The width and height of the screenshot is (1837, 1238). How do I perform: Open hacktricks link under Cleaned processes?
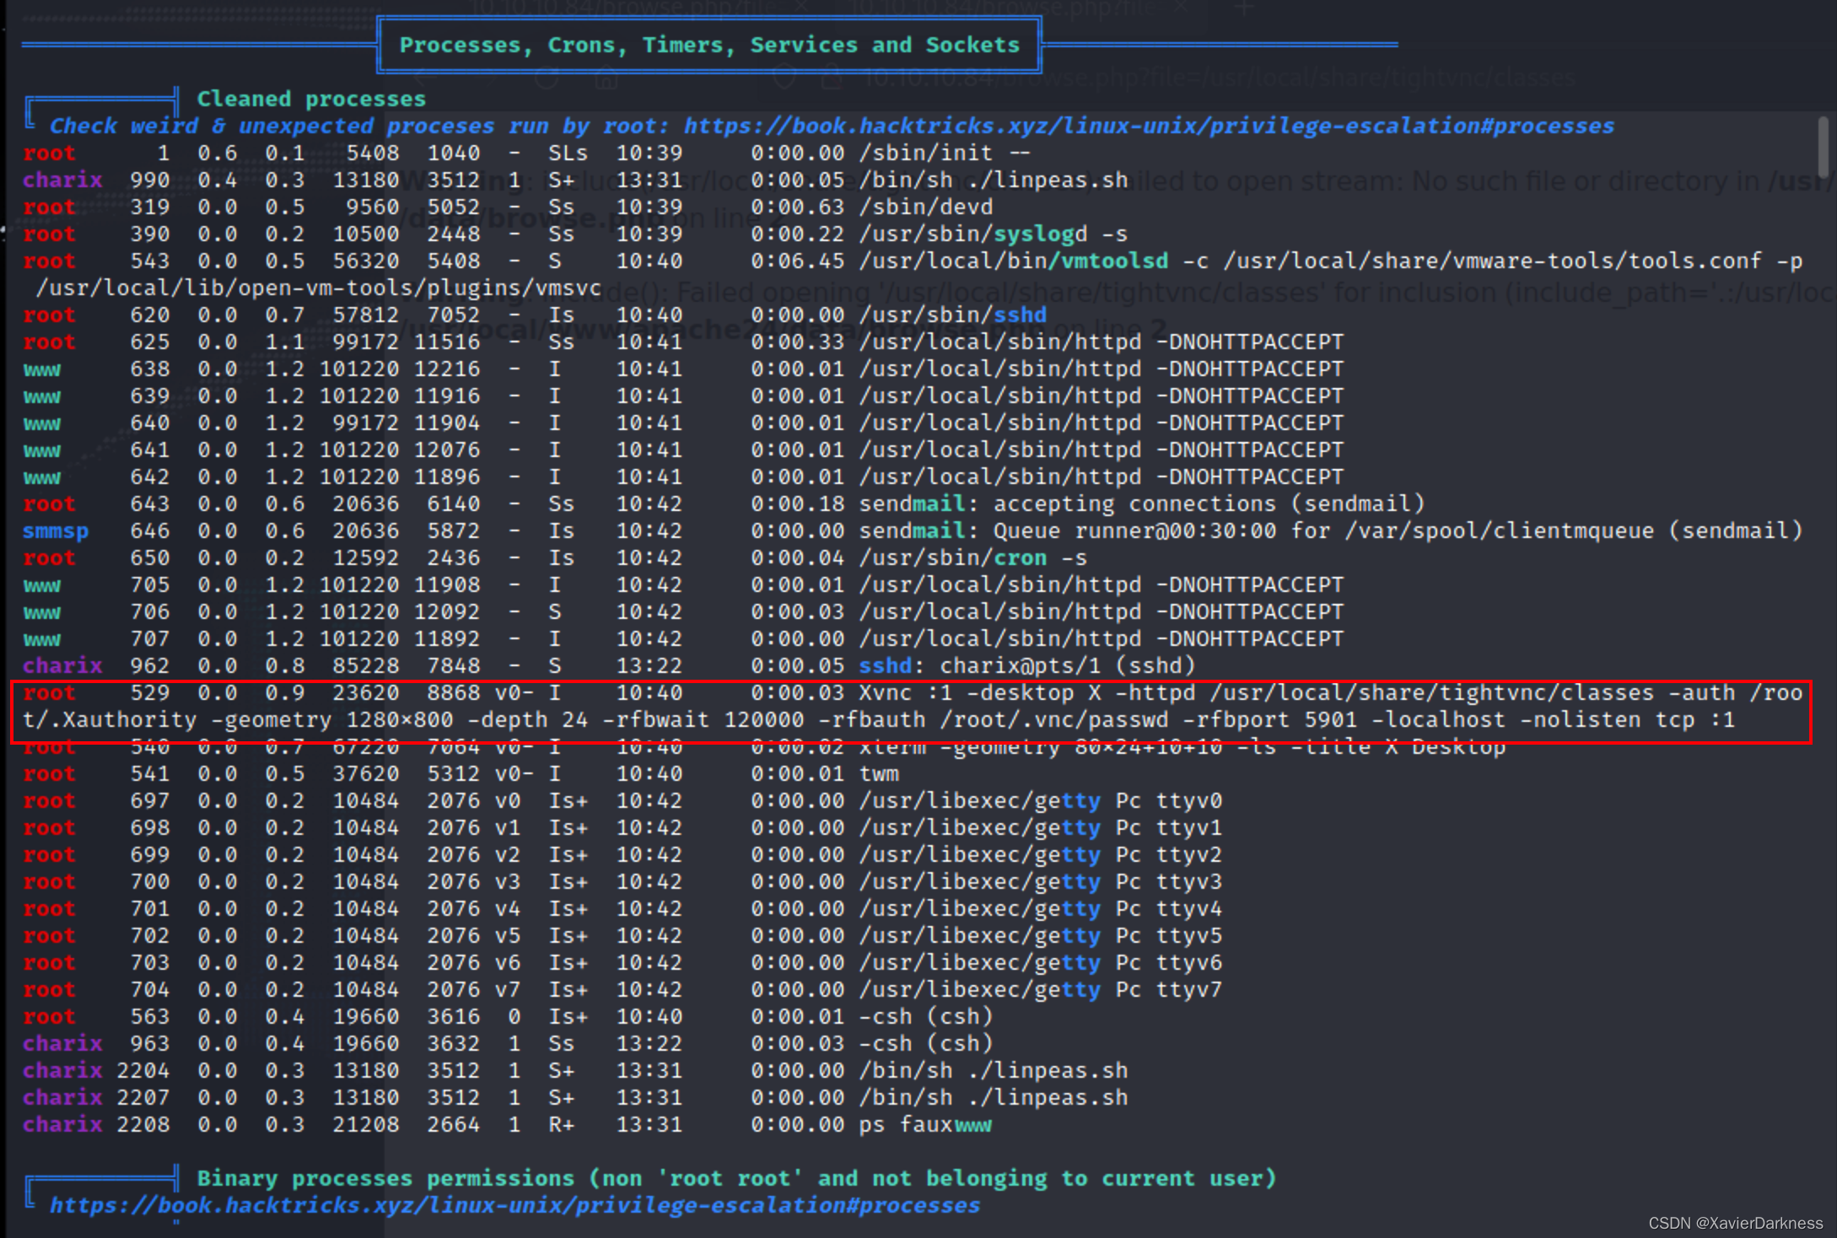1148,126
